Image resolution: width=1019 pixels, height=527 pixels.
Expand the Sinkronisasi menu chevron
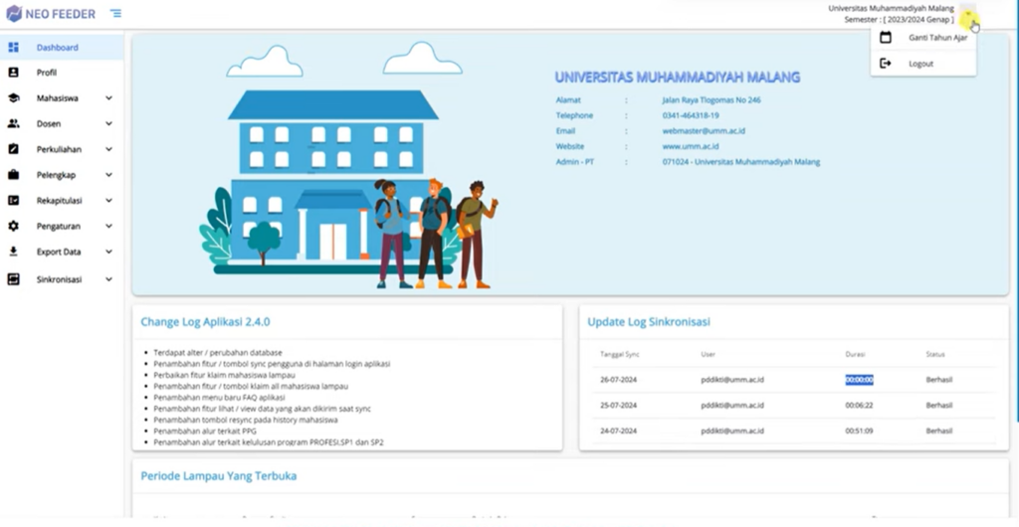pyautogui.click(x=108, y=279)
